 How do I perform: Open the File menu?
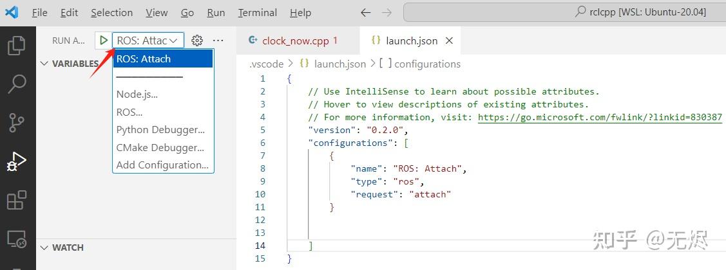tap(40, 12)
